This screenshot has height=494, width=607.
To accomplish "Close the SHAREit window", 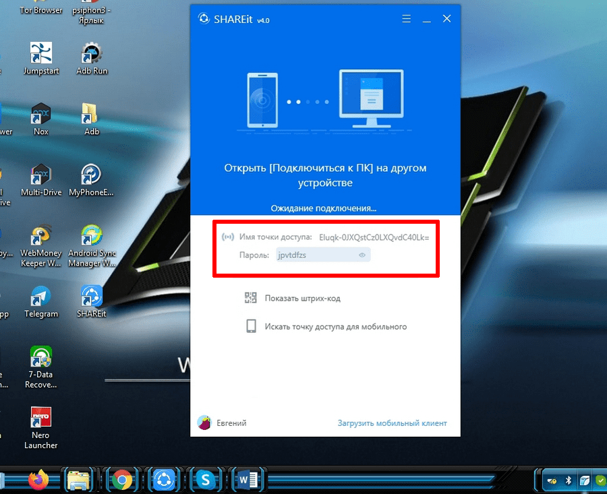I will coord(446,19).
